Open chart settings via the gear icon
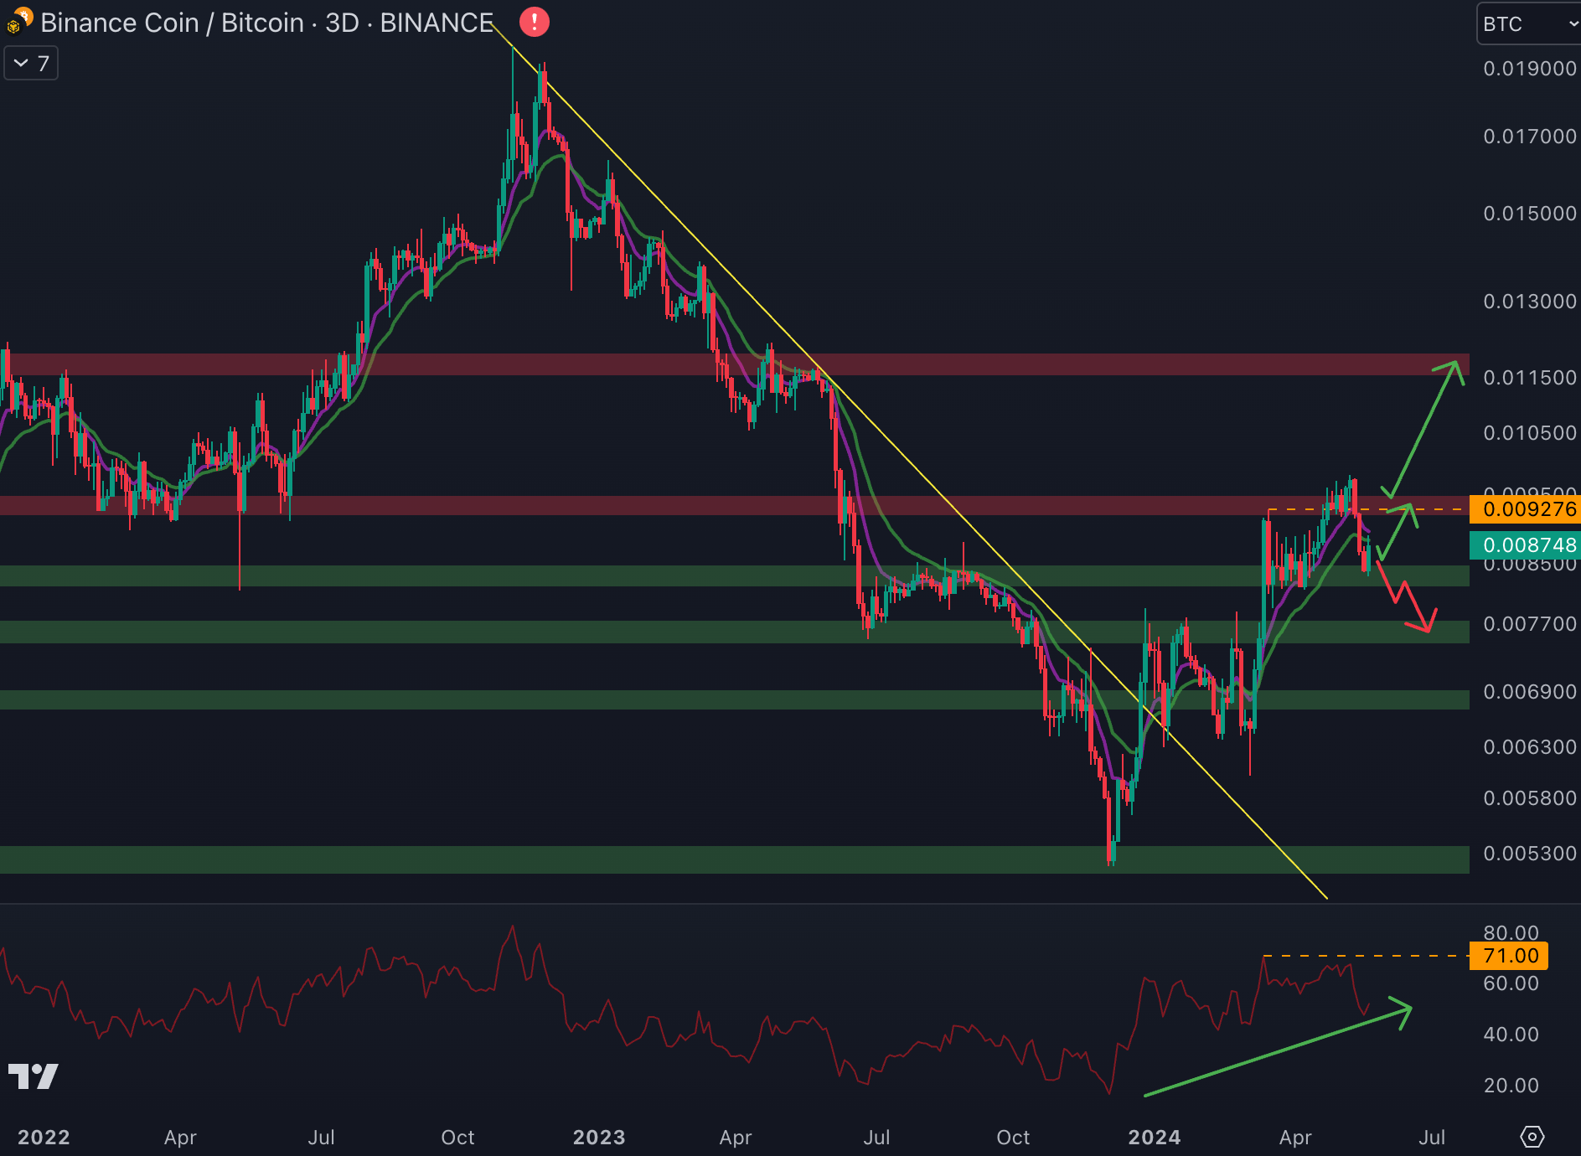Image resolution: width=1581 pixels, height=1156 pixels. pyautogui.click(x=1532, y=1137)
